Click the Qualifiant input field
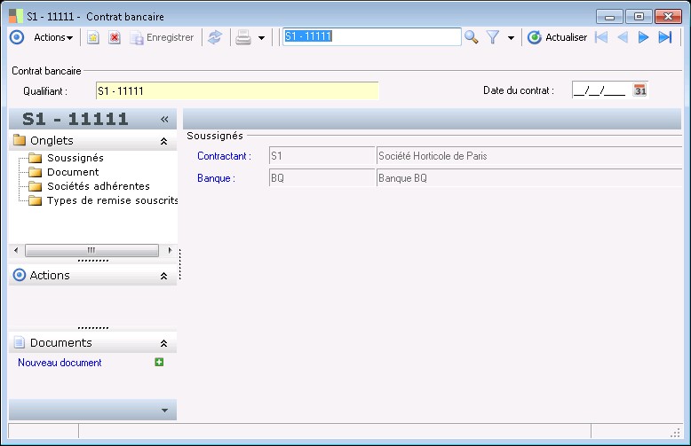Screen dimensions: 691x446 tap(237, 91)
